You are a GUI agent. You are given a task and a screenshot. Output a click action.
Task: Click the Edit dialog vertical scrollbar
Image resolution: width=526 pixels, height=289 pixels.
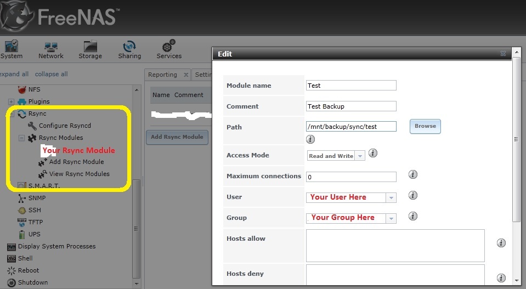coord(517,139)
